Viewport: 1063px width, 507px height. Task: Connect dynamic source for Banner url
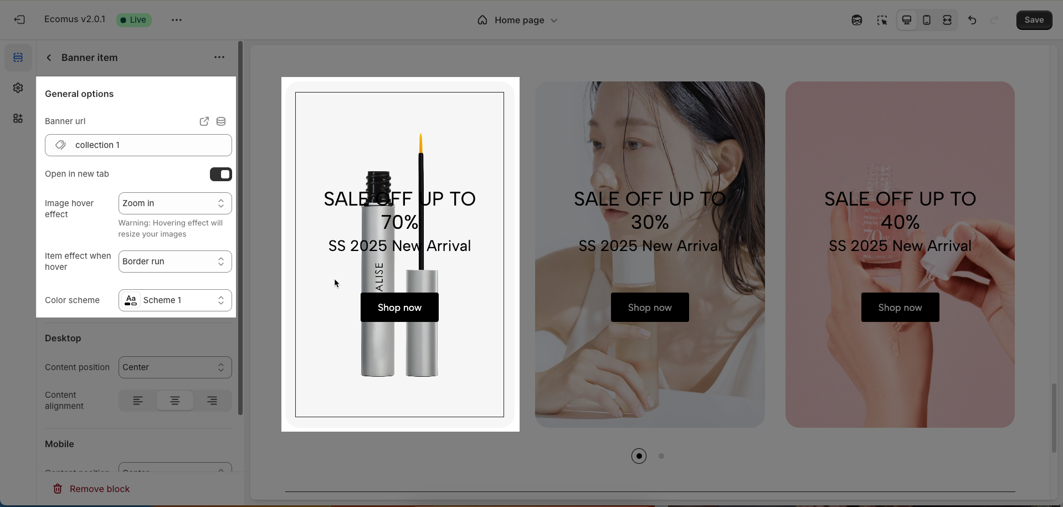pyautogui.click(x=221, y=121)
